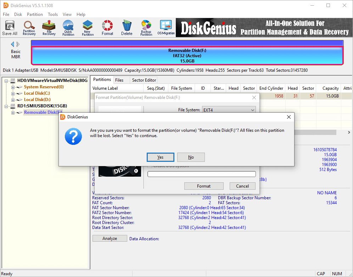Click the NO NAME volume label value
The height and width of the screenshot is (277, 353).
tap(327, 193)
